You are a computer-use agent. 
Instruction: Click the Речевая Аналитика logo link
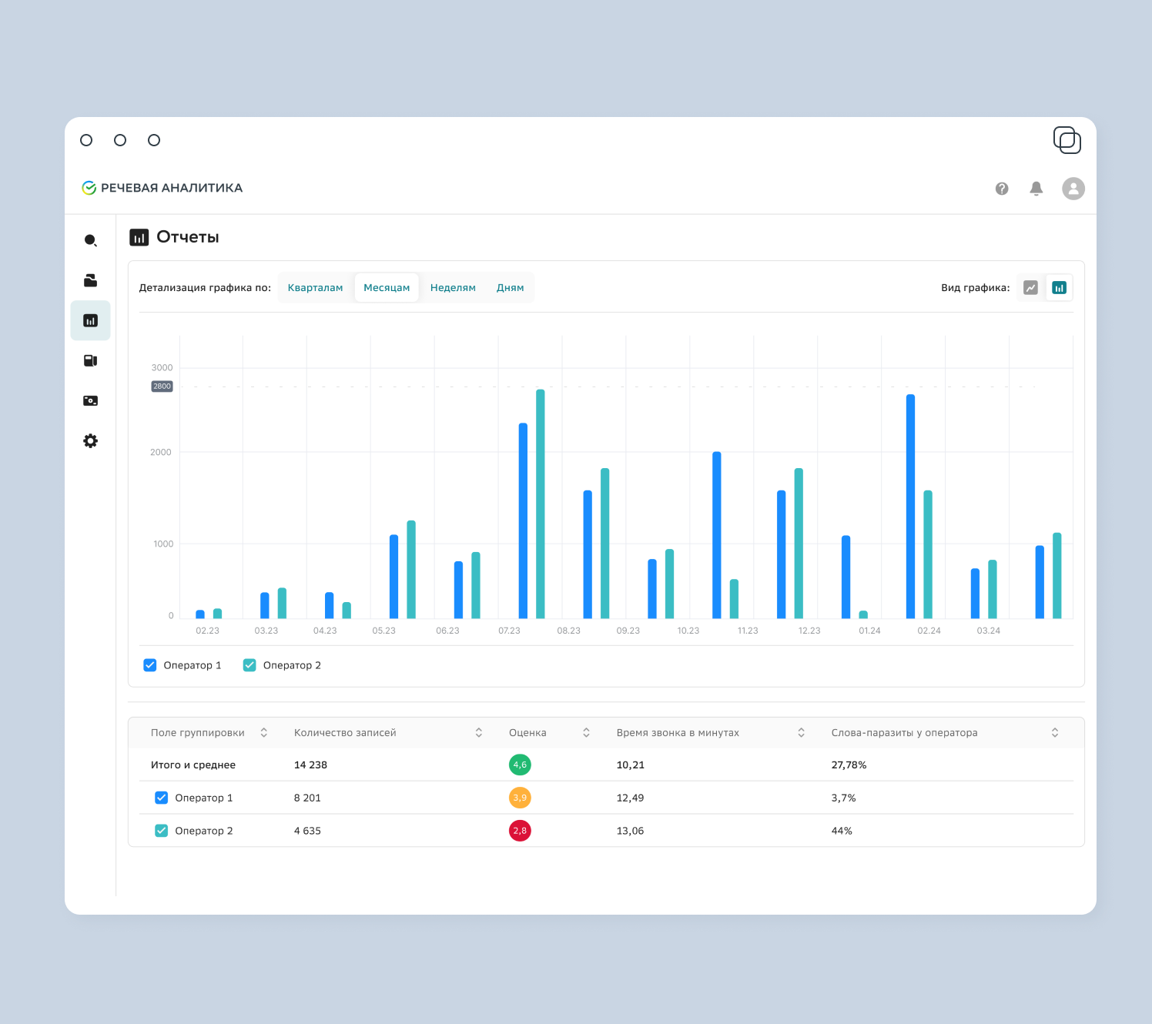(162, 188)
